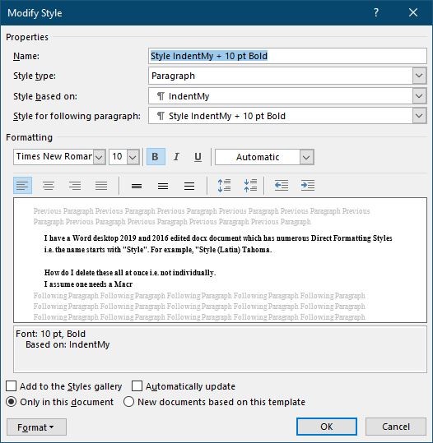Increase paragraph spacing icon
The width and height of the screenshot is (433, 443).
point(224,186)
